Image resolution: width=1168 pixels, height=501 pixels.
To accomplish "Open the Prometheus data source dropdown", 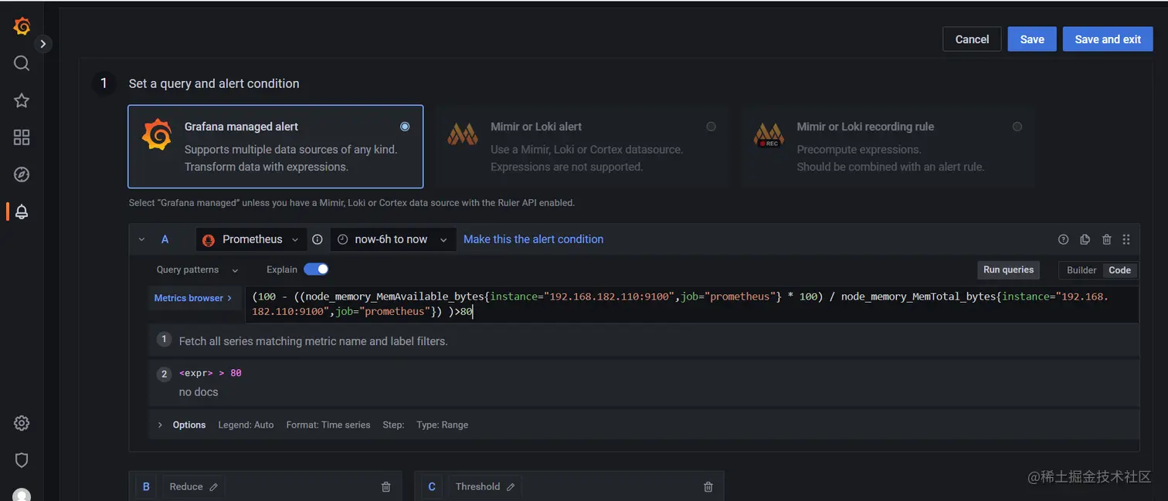I will click(x=251, y=239).
